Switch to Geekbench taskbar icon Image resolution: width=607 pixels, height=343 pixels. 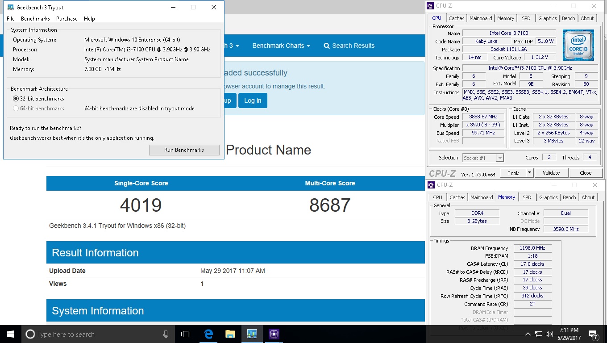click(252, 334)
